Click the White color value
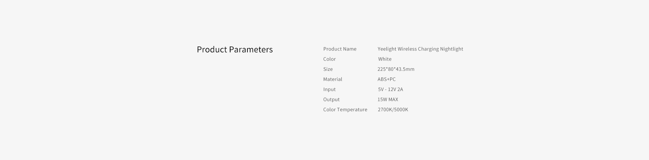Image resolution: width=649 pixels, height=160 pixels. [x=385, y=59]
